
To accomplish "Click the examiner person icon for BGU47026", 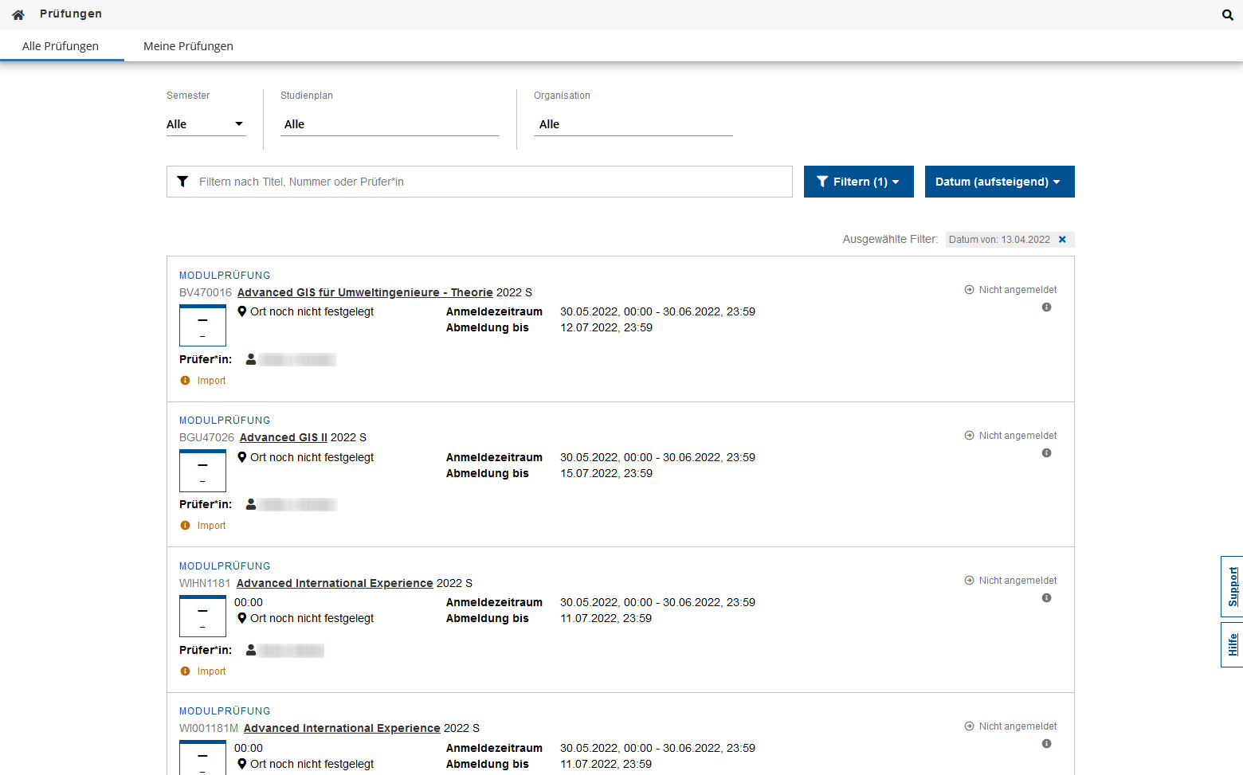I will (251, 504).
